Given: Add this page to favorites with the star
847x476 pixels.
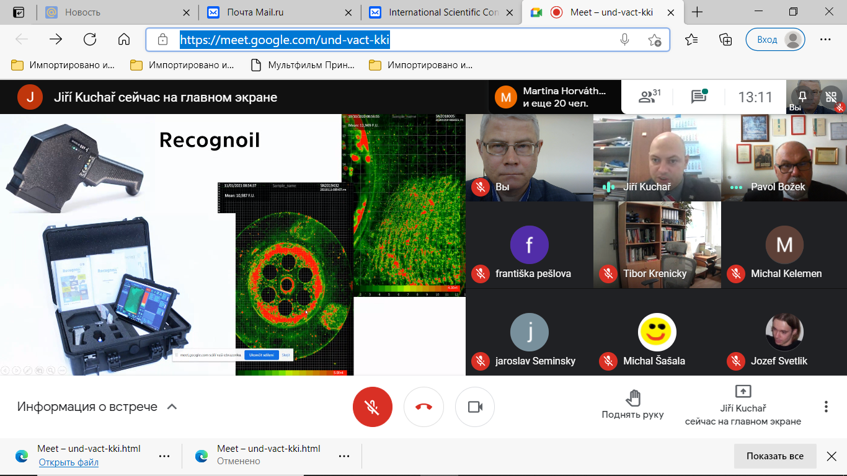Looking at the screenshot, I should coord(655,40).
